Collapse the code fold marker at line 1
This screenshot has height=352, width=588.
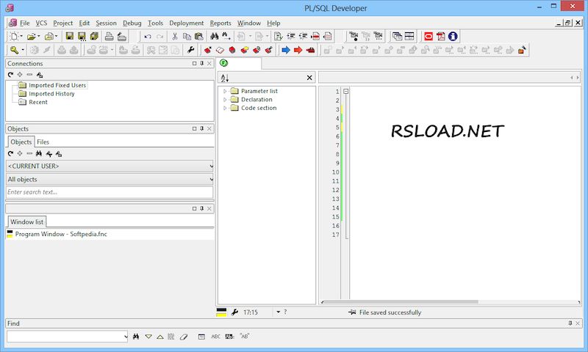[x=345, y=91]
